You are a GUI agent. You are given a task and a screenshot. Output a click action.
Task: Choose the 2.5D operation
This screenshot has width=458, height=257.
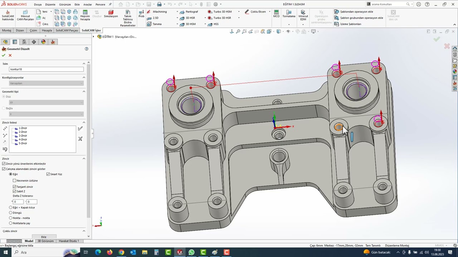click(x=153, y=18)
